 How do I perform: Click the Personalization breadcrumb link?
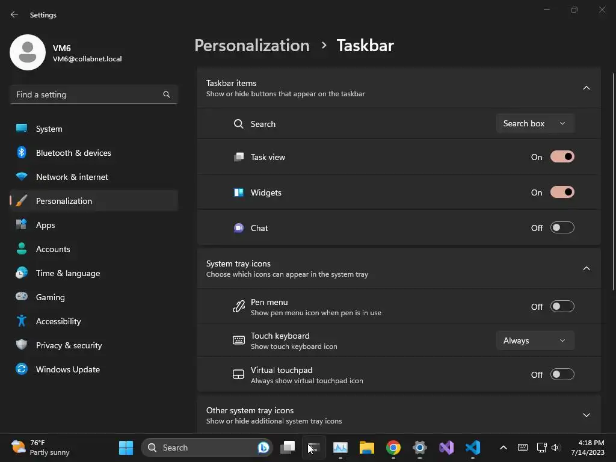point(252,45)
